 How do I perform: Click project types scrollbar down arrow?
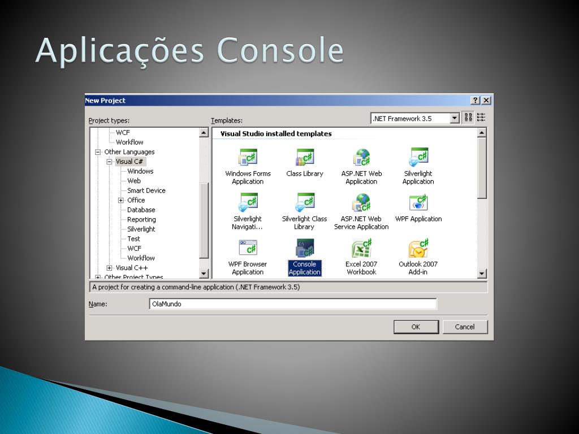point(204,274)
